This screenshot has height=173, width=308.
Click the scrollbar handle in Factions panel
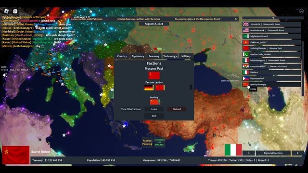[191, 87]
